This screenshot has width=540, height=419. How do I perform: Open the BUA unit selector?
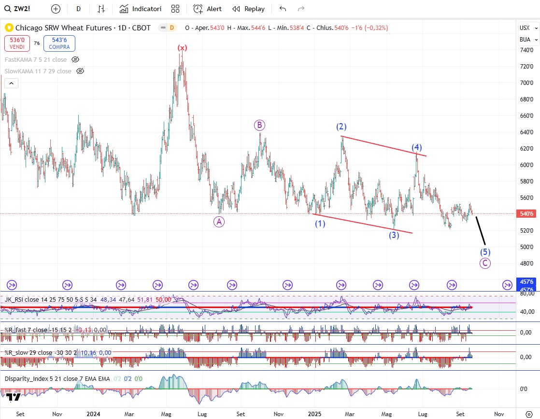[524, 39]
